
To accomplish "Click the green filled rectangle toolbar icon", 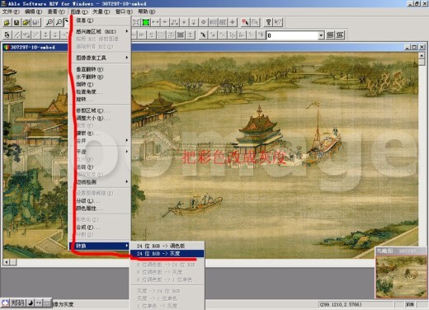I will (x=145, y=22).
